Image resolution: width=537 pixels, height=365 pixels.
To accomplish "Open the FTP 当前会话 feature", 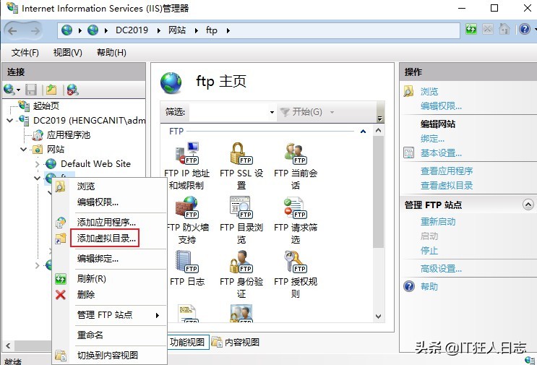I will [296, 166].
